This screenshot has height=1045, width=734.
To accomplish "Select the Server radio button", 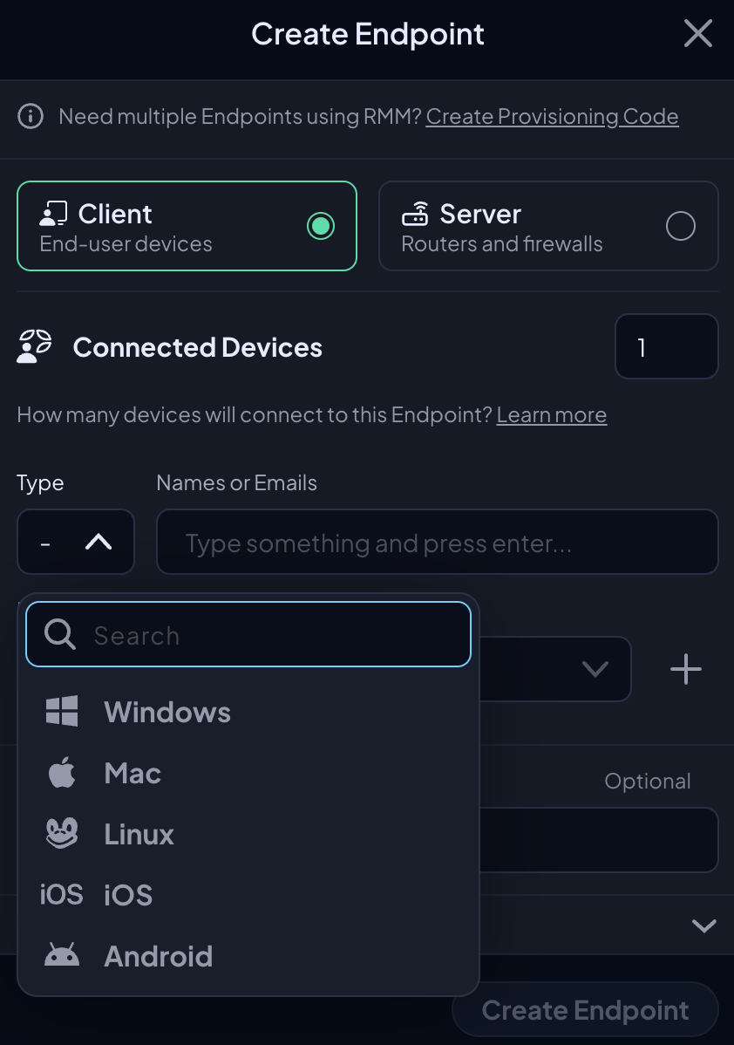I will point(681,226).
